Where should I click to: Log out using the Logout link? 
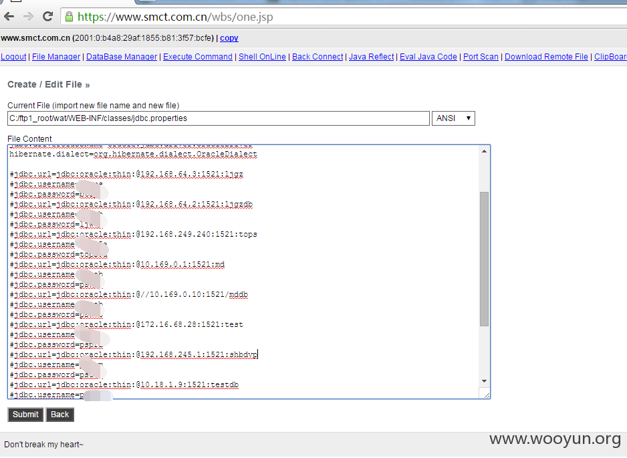pyautogui.click(x=13, y=57)
